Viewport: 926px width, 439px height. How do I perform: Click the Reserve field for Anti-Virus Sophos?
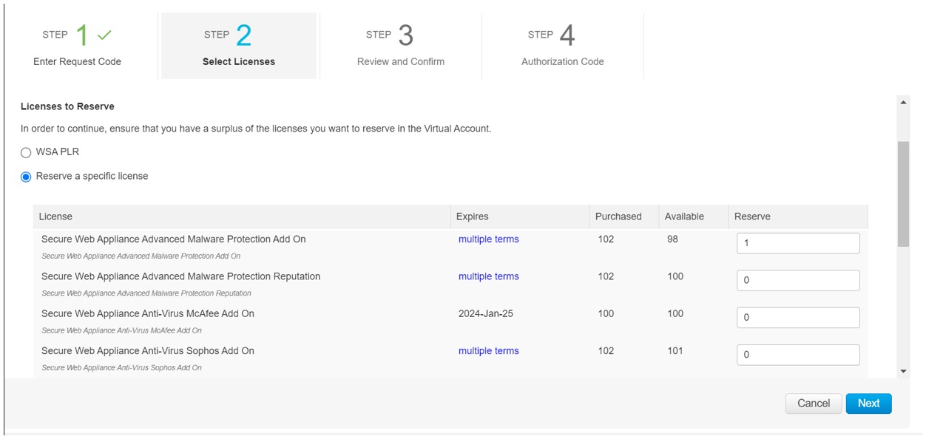797,355
